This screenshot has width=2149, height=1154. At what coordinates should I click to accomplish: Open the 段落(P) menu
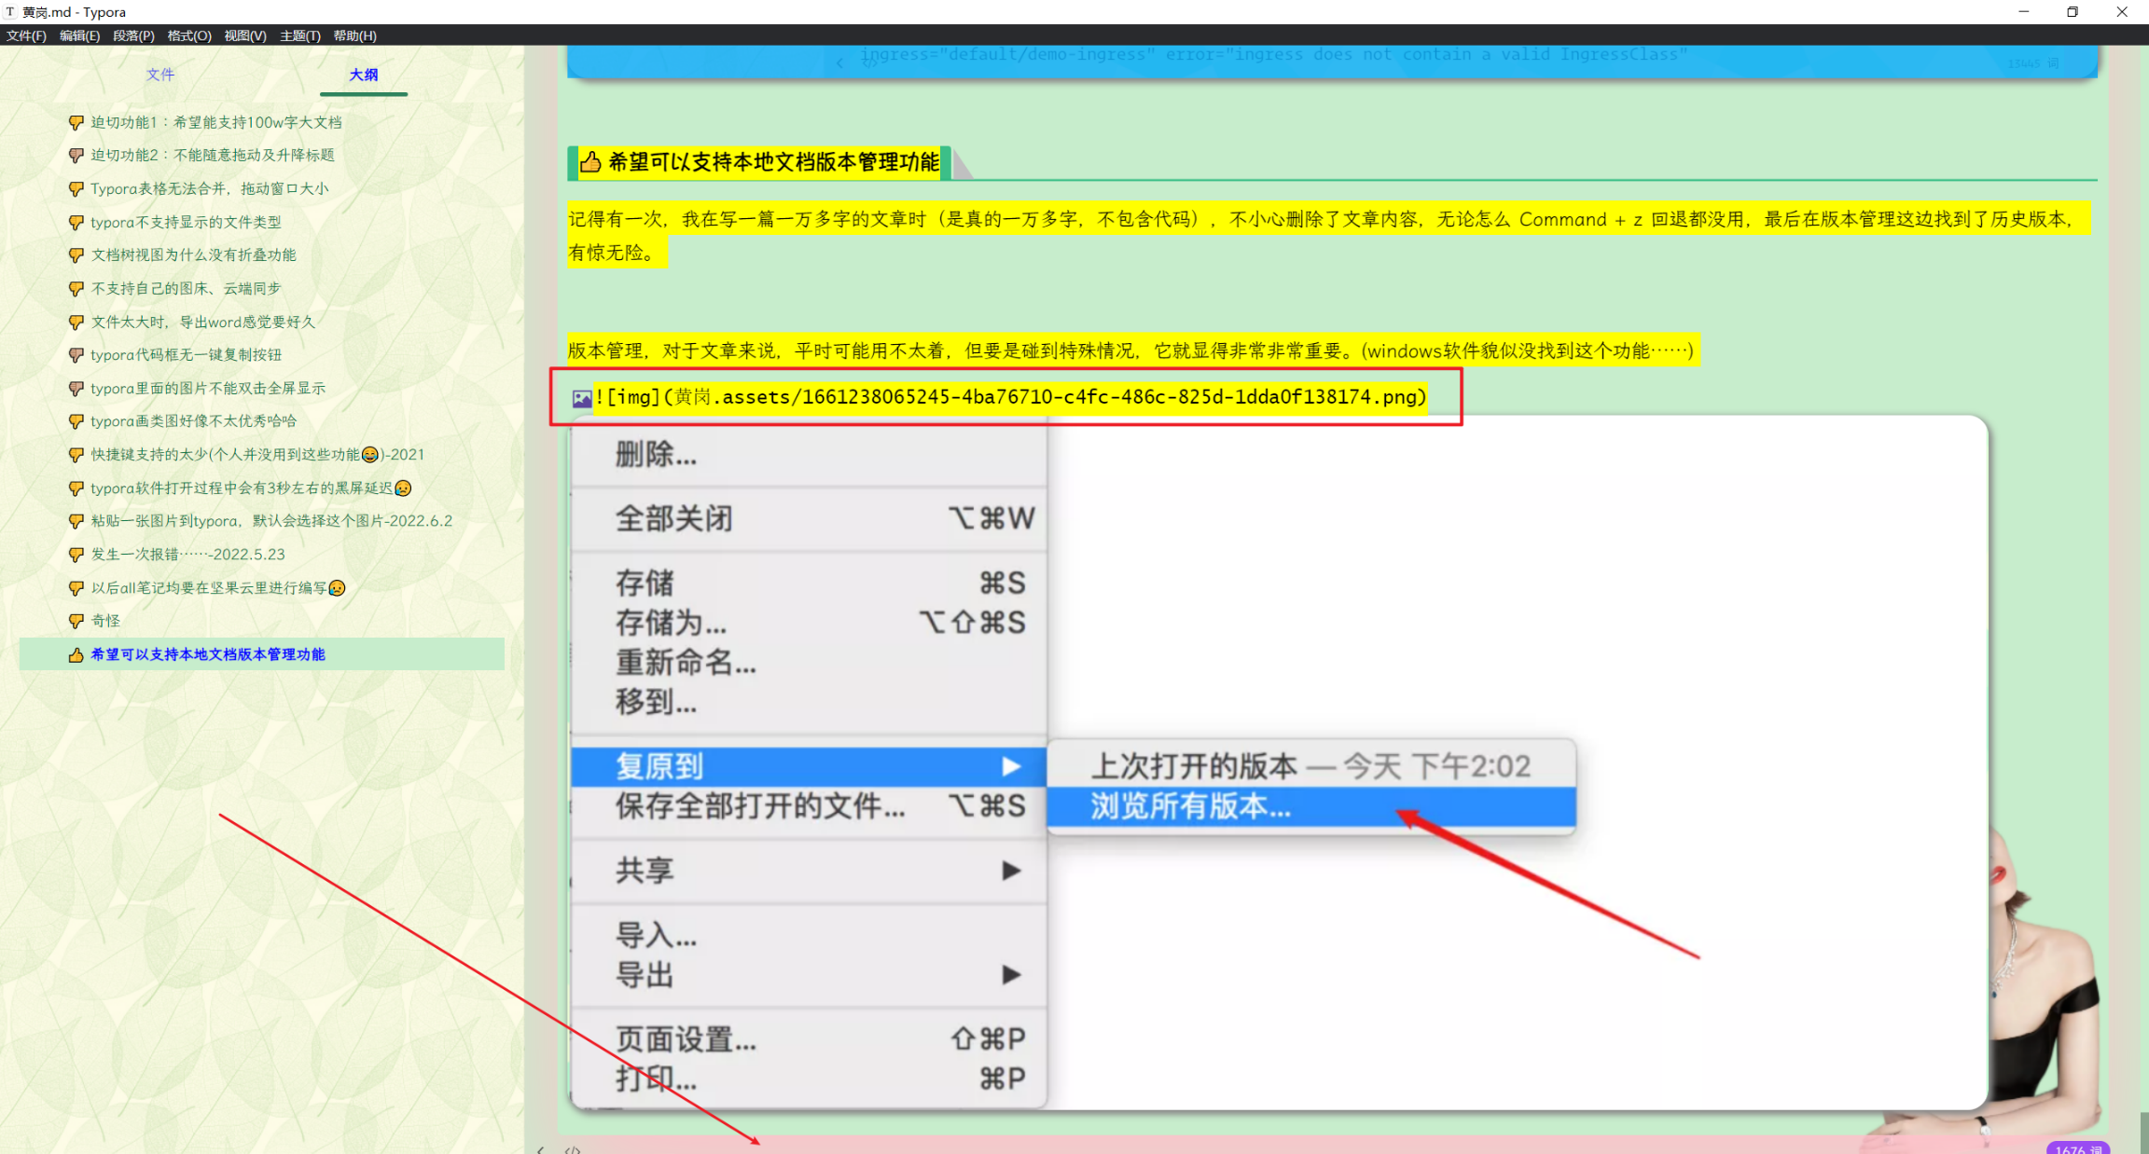point(133,35)
